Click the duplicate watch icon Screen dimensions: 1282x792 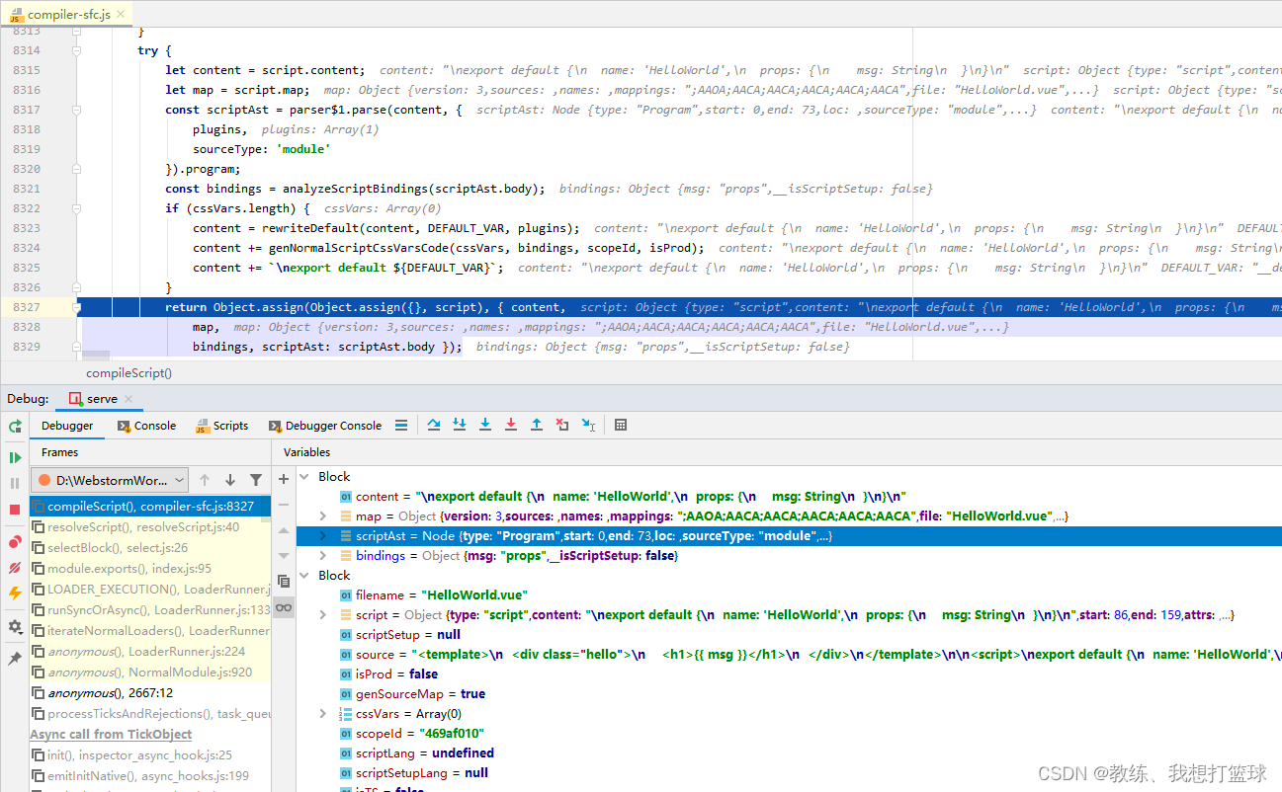(x=284, y=581)
